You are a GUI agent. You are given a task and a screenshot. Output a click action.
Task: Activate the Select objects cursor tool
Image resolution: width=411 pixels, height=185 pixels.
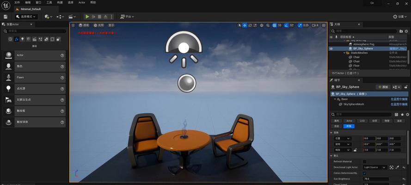[239, 25]
